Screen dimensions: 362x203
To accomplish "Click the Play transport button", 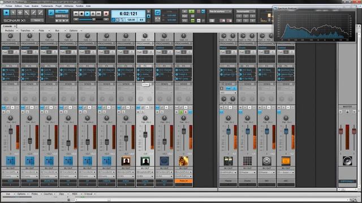I will (x=87, y=14).
